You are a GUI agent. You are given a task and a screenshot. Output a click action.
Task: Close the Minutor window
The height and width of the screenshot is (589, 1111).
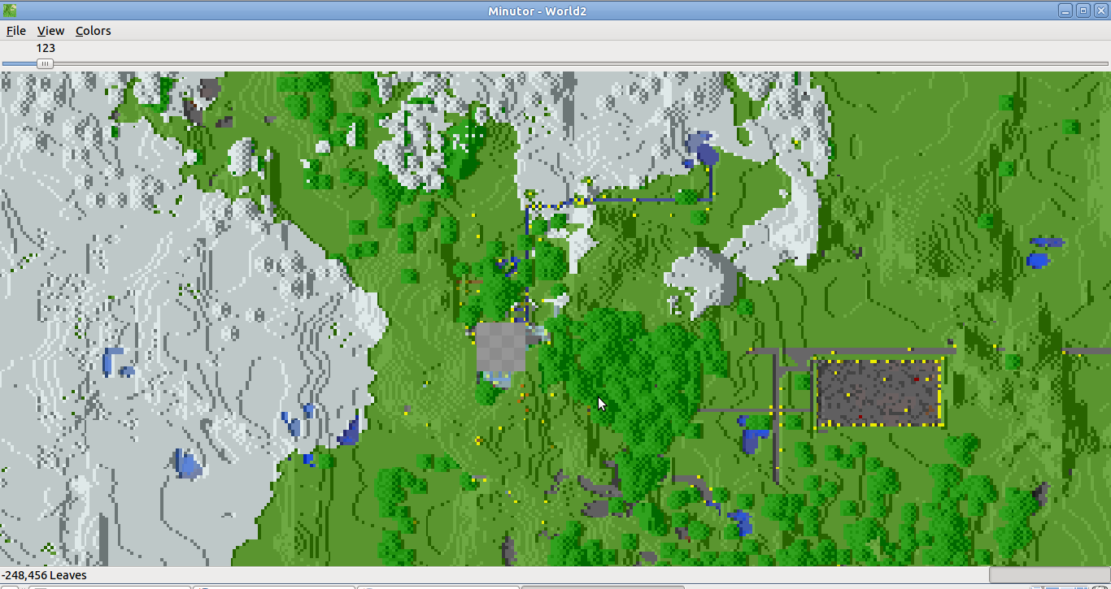[x=1100, y=11]
